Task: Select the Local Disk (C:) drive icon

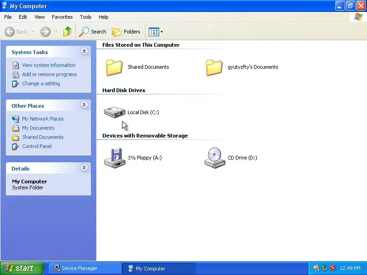Action: (x=114, y=112)
